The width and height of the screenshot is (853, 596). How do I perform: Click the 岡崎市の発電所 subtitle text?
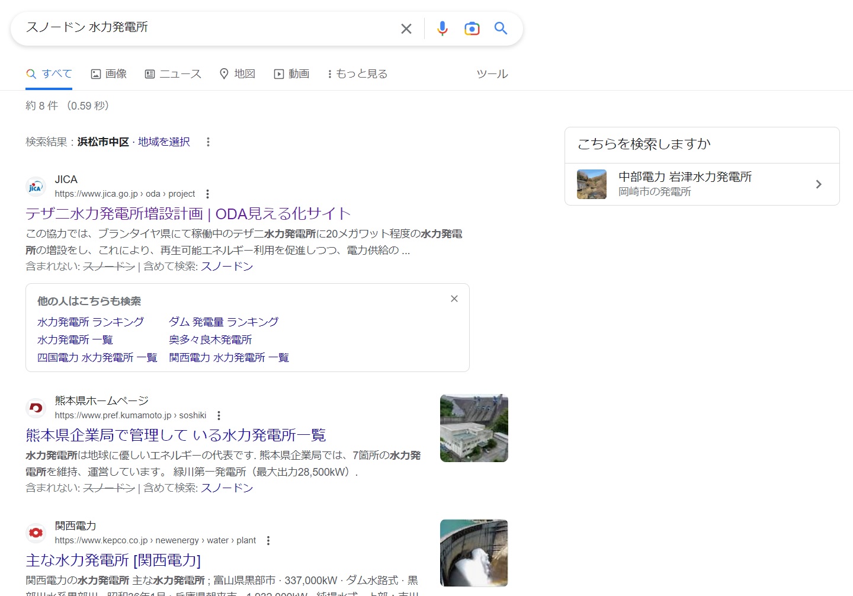(x=655, y=192)
